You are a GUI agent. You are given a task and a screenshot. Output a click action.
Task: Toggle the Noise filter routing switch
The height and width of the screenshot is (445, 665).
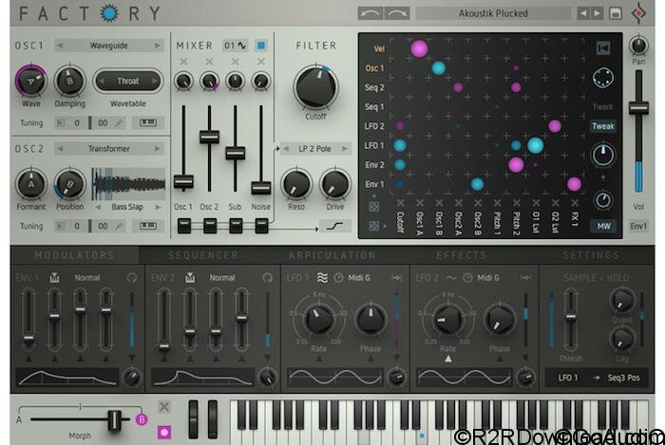point(261,226)
